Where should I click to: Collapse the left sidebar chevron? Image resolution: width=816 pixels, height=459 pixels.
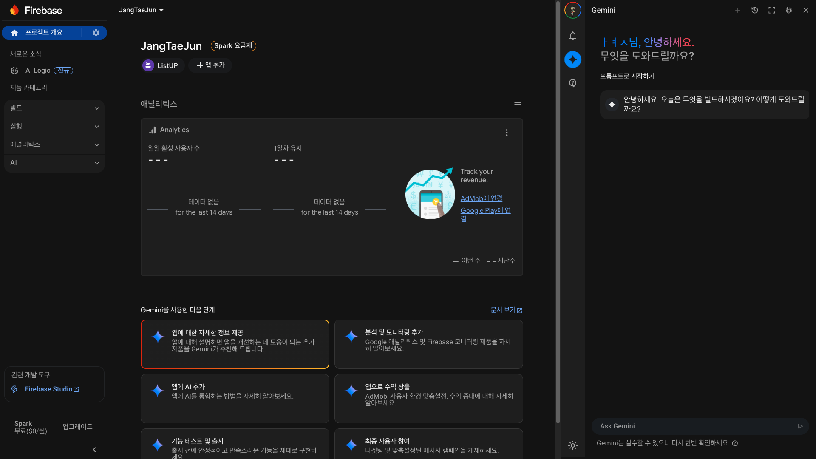pos(94,450)
